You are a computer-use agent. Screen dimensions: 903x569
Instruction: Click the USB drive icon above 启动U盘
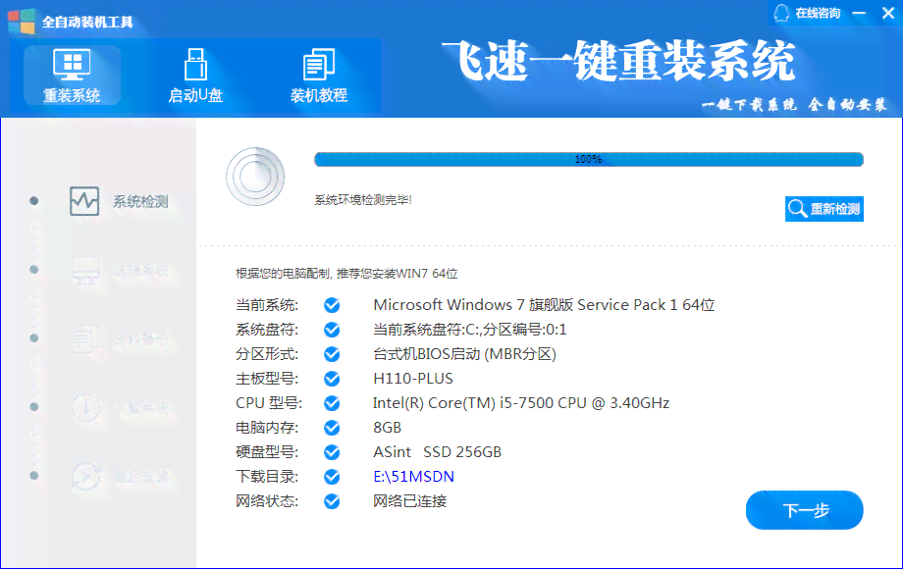coord(195,65)
